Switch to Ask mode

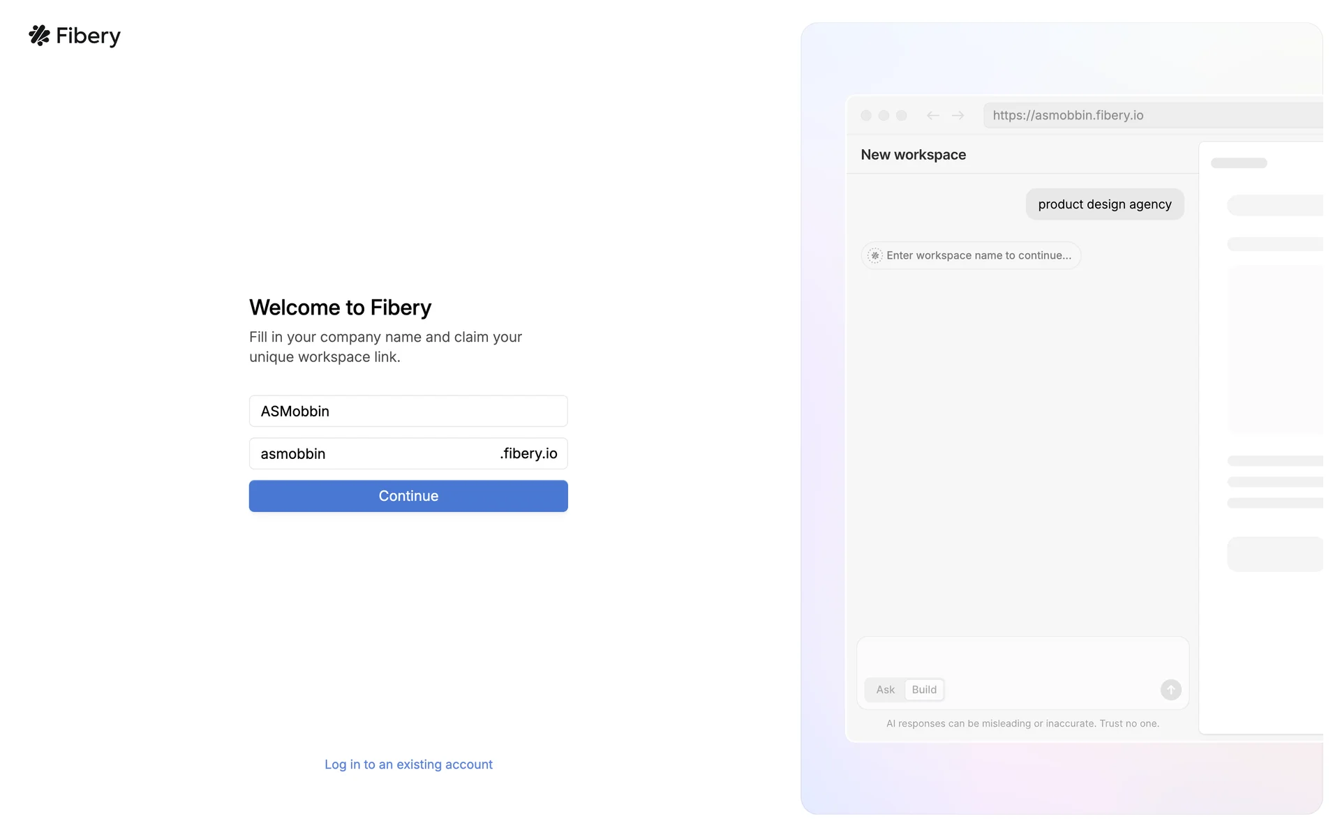[x=885, y=690]
